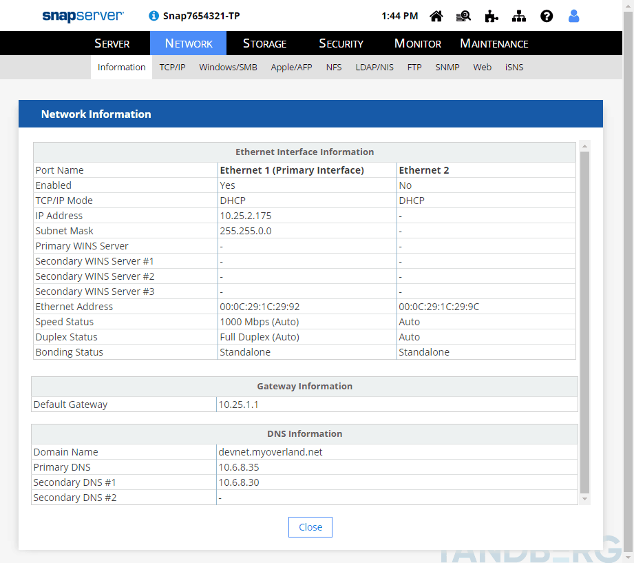Select the Windows/SMB tab
This screenshot has height=563, width=634.
(x=228, y=68)
